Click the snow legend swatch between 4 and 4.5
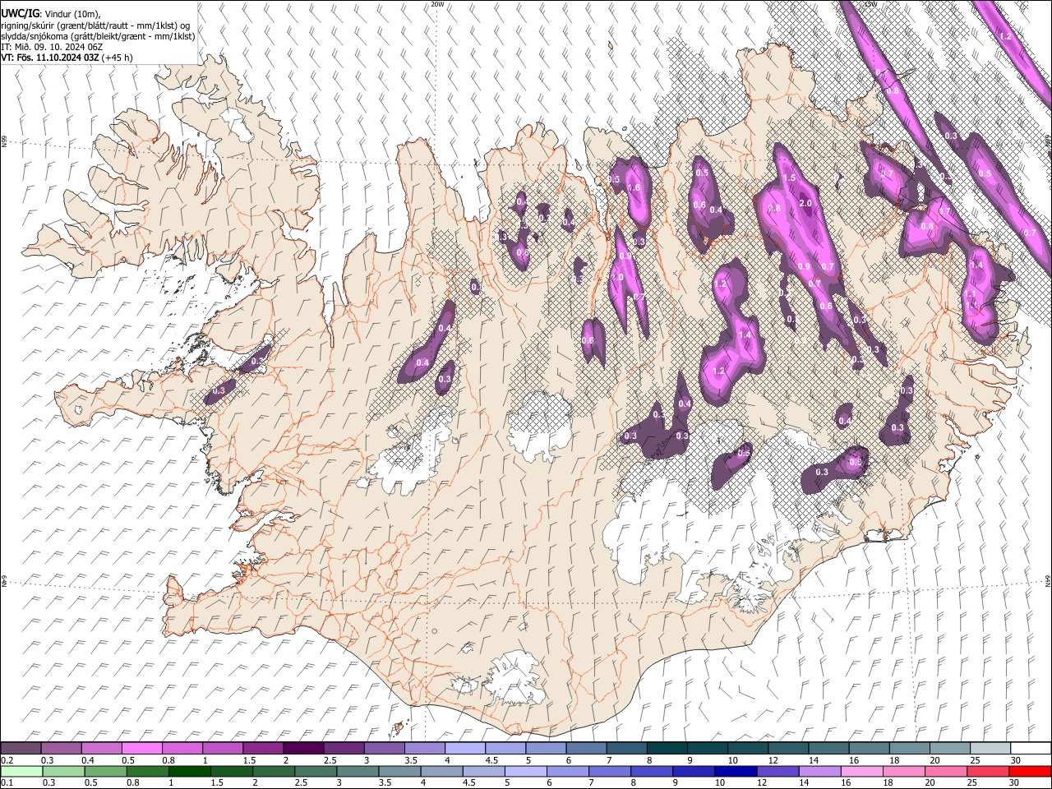This screenshot has width=1052, height=789. (465, 748)
